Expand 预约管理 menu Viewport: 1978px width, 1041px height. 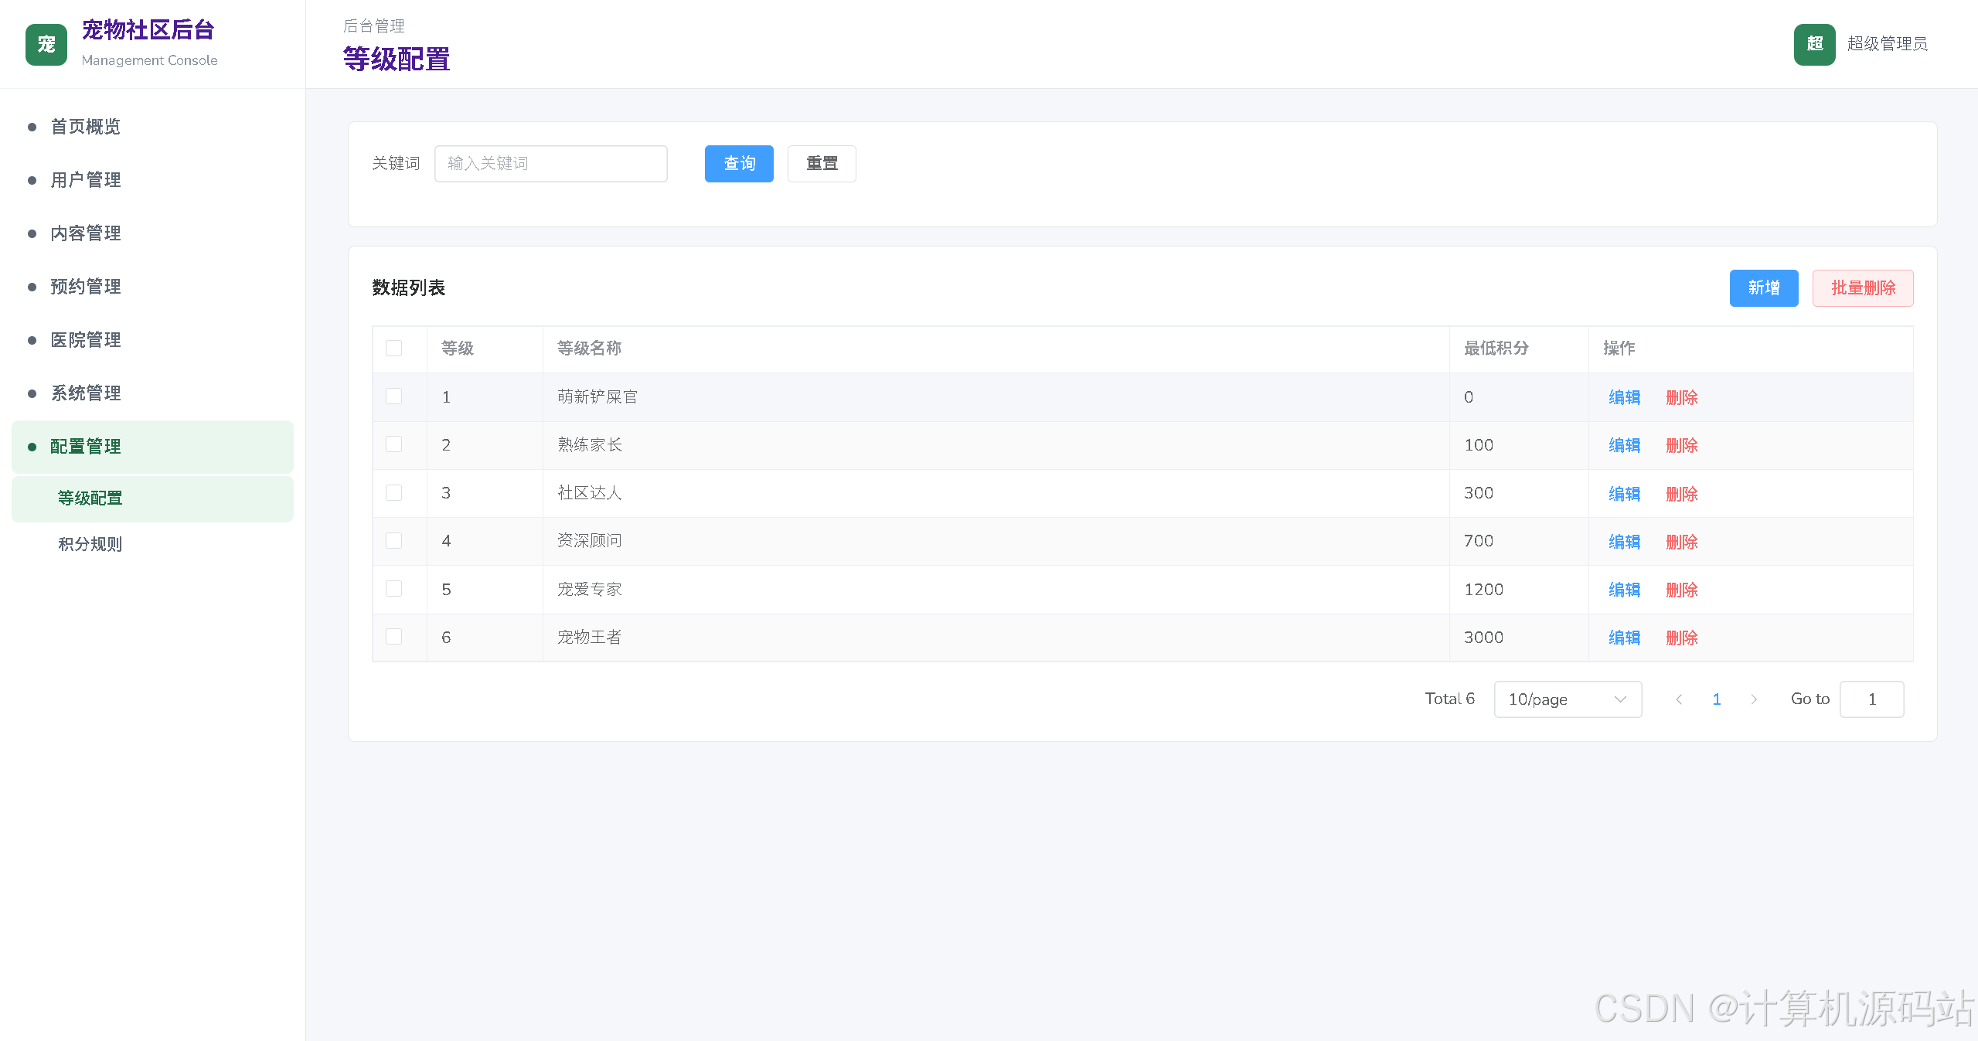(152, 287)
